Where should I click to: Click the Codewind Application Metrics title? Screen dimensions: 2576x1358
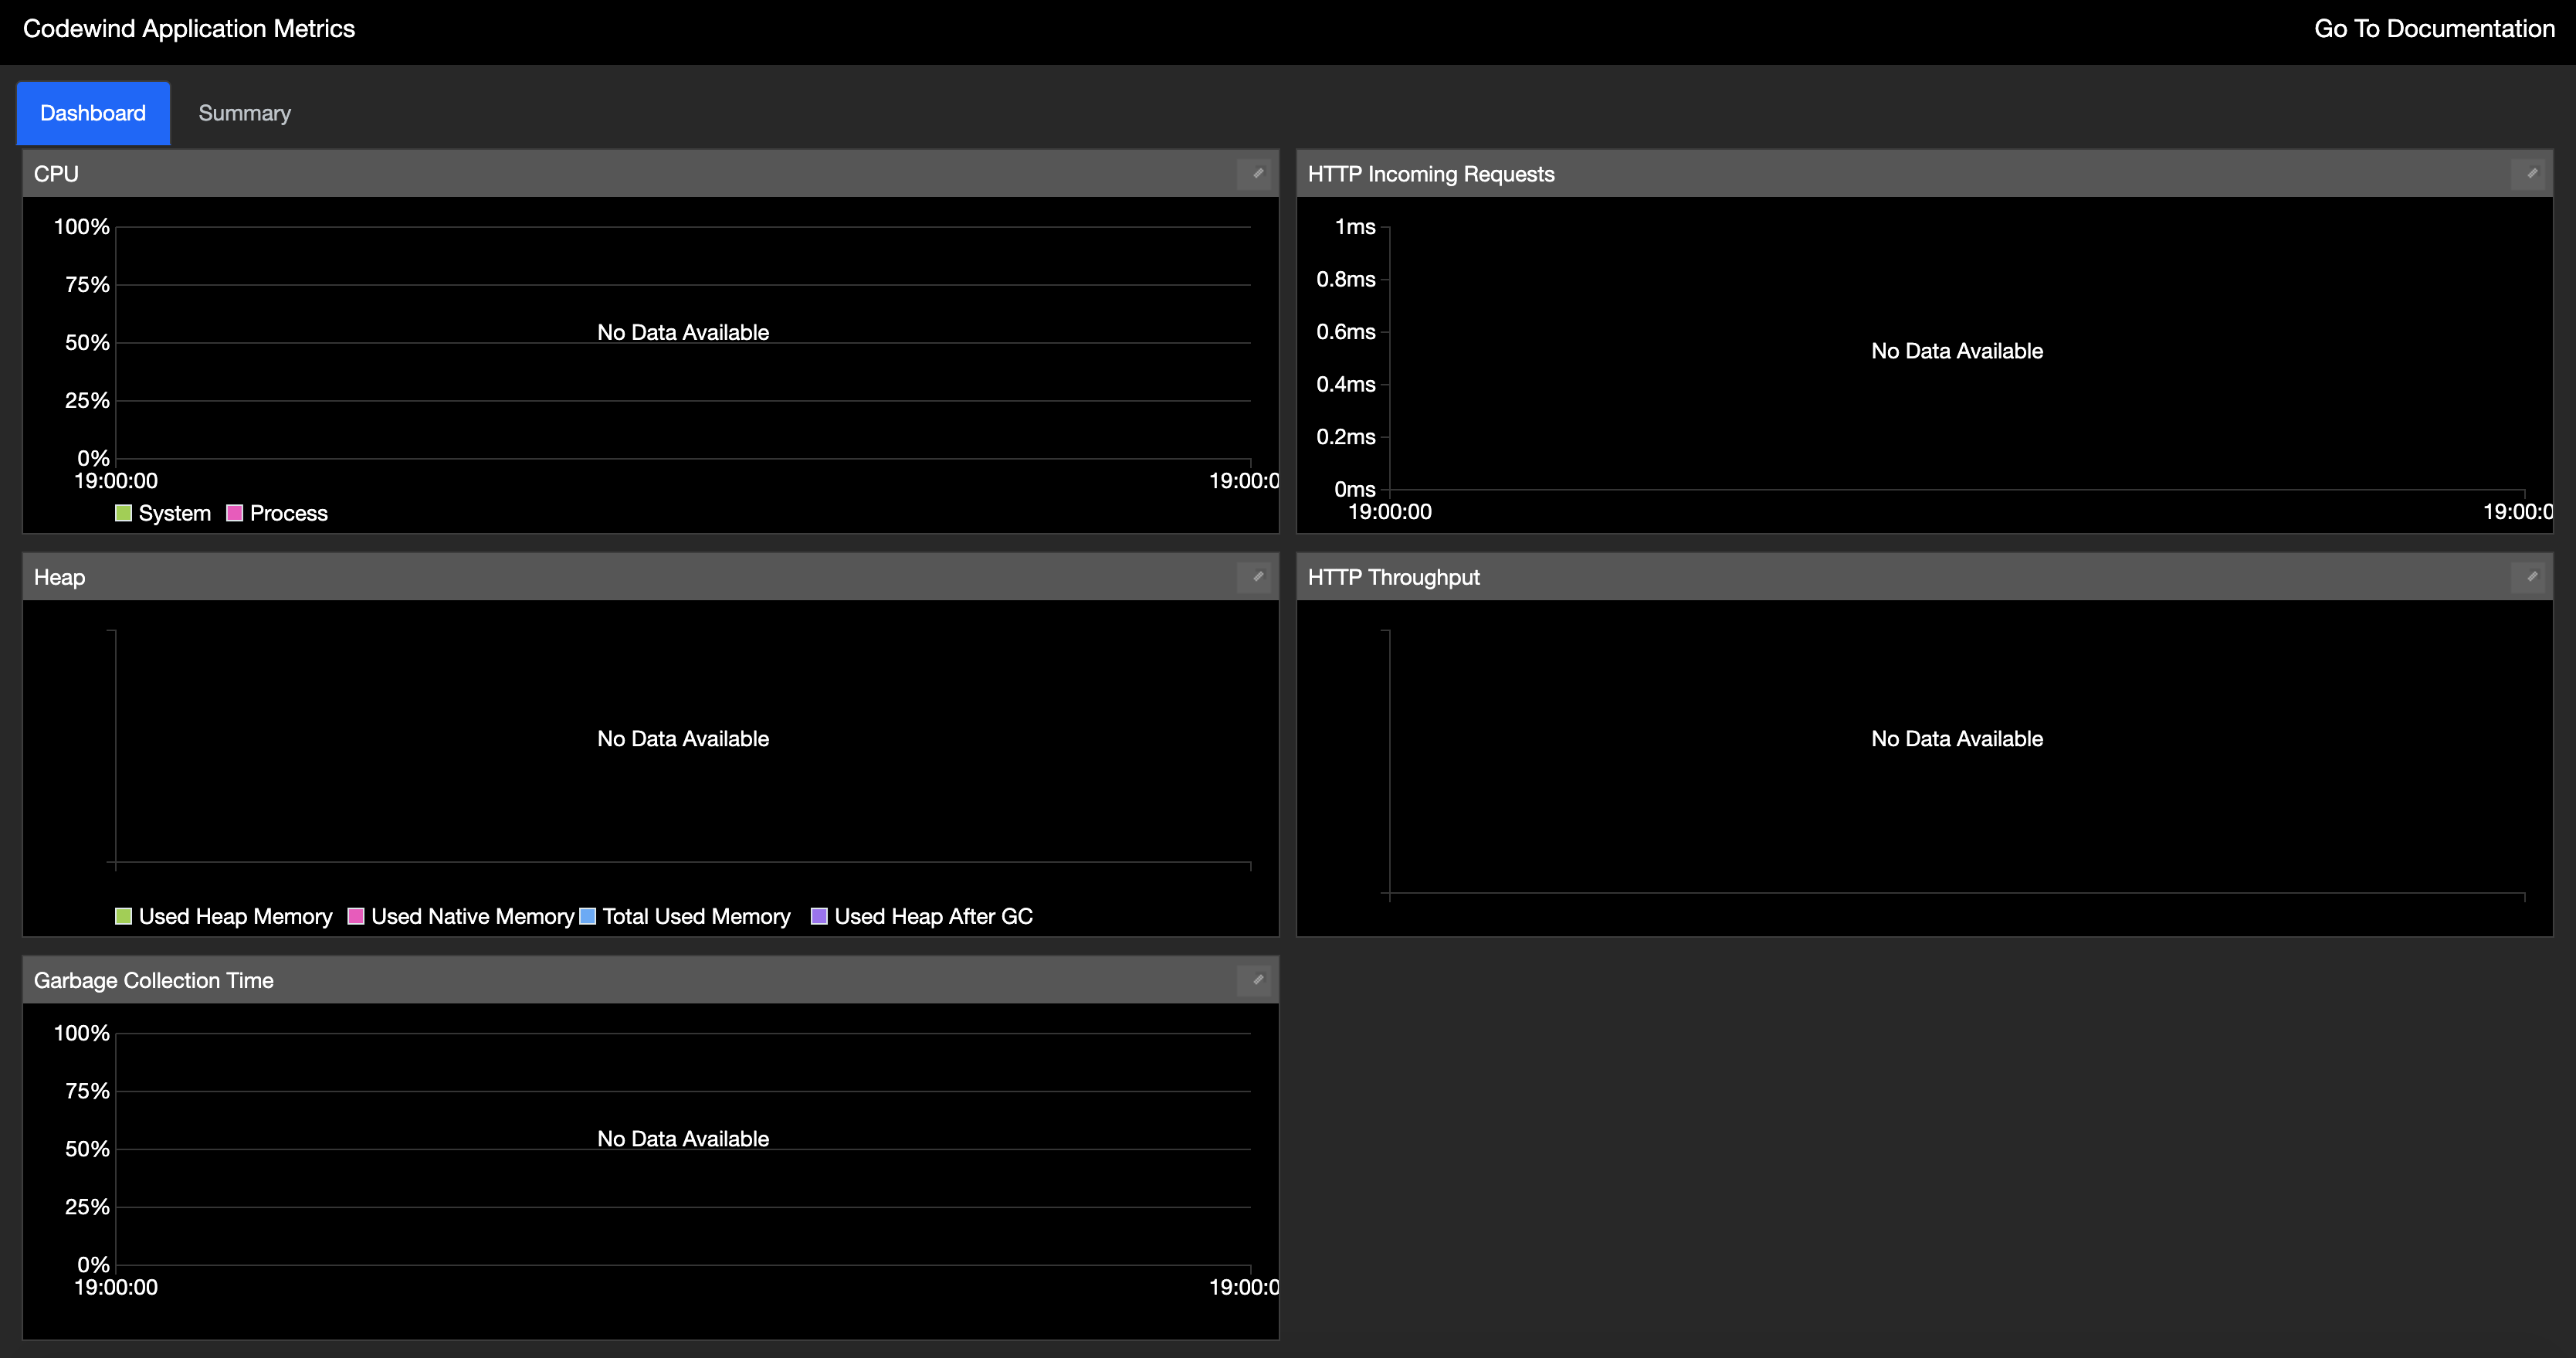[189, 28]
